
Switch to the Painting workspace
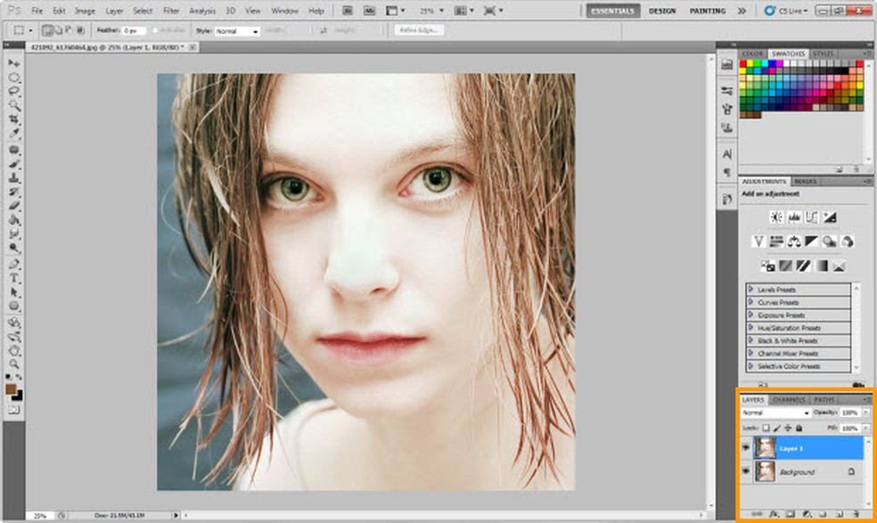pyautogui.click(x=707, y=11)
